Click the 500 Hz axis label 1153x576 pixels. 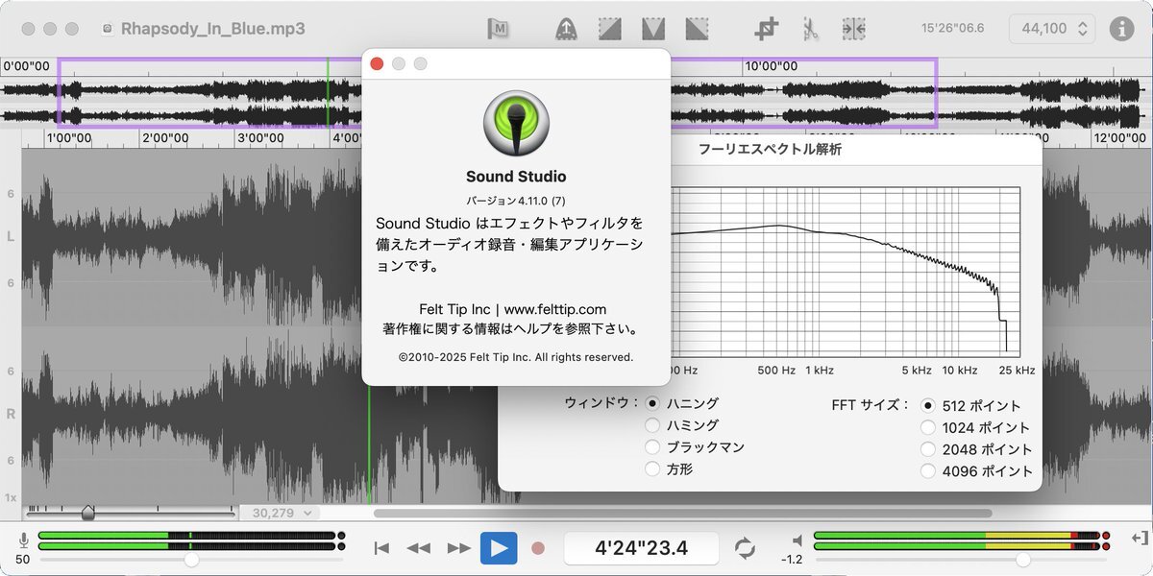(776, 370)
